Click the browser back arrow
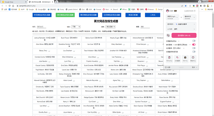 tap(2, 6)
